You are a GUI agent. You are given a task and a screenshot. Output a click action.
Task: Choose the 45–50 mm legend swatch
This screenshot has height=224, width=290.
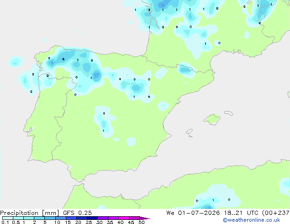pos(134,218)
